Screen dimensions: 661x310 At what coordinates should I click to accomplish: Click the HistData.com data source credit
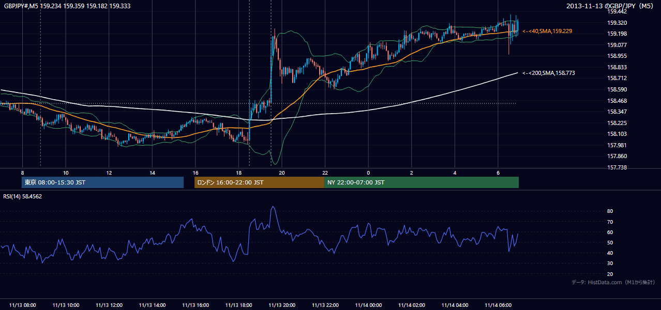tap(613, 282)
